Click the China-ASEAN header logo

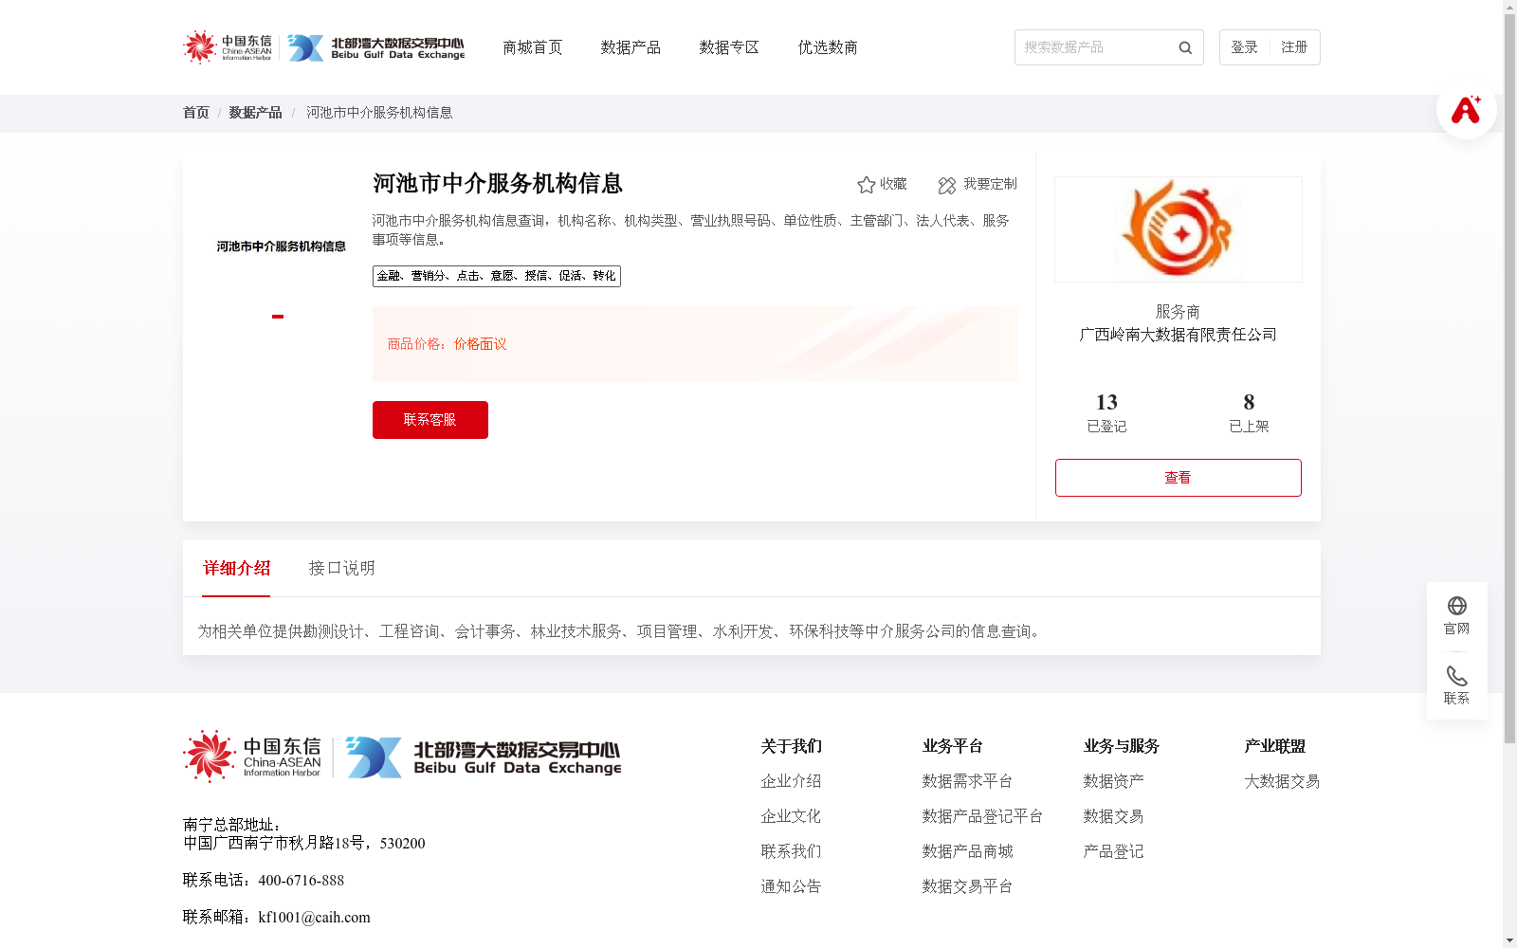click(228, 47)
